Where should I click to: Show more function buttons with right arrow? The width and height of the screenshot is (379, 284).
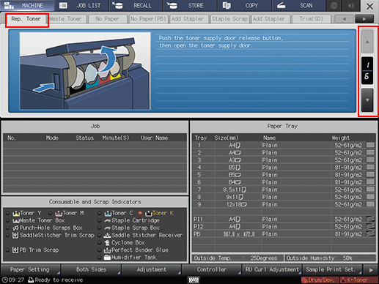coord(371,270)
